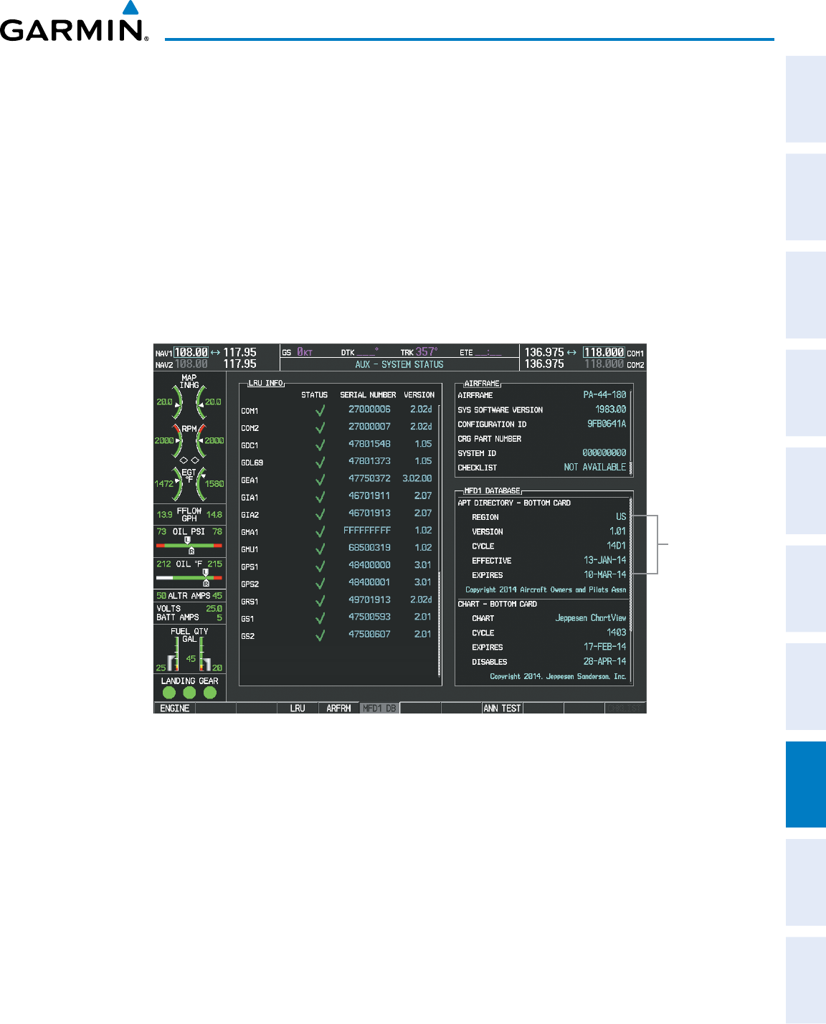Click the topmost side index tab

pos(806,100)
